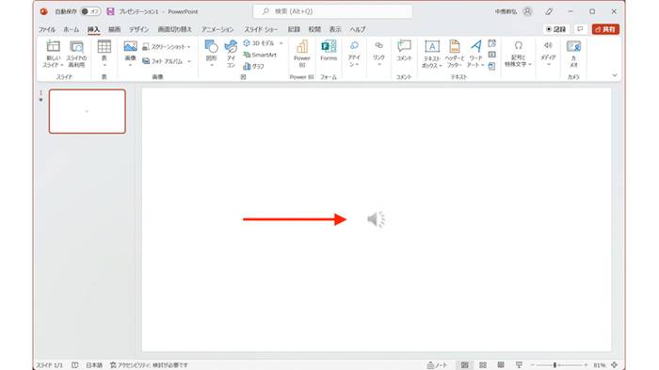Click the zoom slider in status bar
The image size is (659, 370).
pos(559,365)
